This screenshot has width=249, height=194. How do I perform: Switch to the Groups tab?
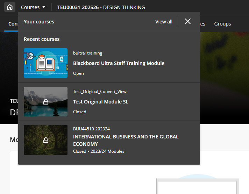tap(222, 24)
